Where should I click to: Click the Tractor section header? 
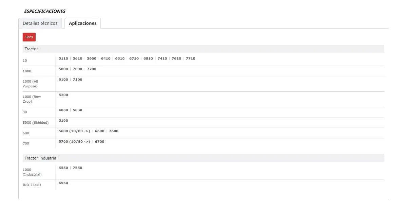coord(203,49)
